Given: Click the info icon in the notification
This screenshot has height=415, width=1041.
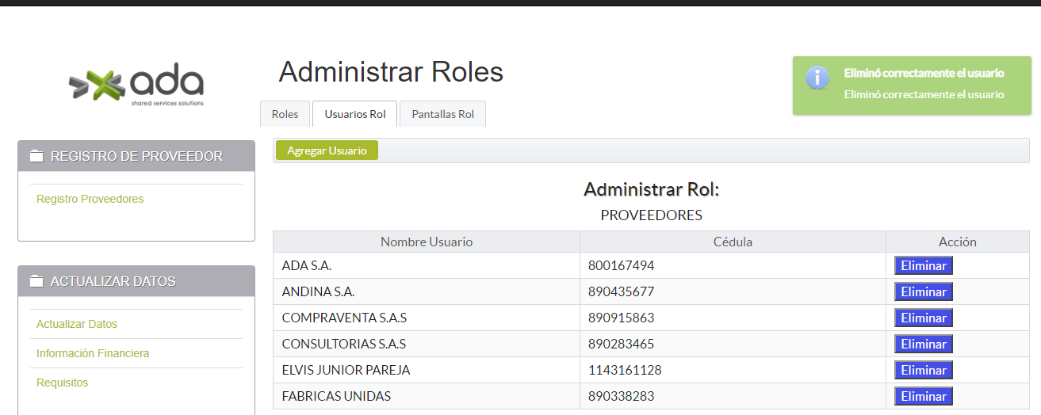Looking at the screenshot, I should [x=817, y=78].
